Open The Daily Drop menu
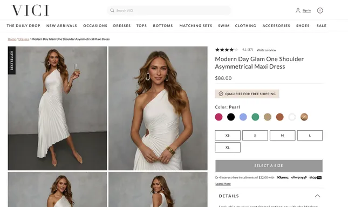This screenshot has width=348, height=207. (x=24, y=25)
